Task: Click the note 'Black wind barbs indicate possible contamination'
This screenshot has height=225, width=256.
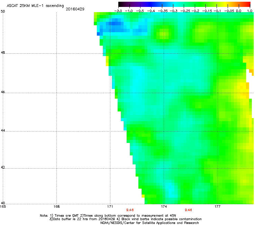Action: (162, 219)
